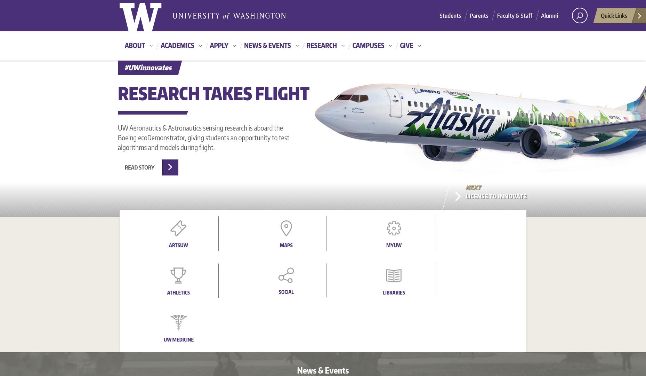Open the Athletics trophy icon

(178, 275)
